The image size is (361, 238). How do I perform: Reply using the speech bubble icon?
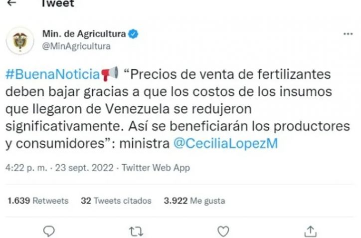point(49,231)
